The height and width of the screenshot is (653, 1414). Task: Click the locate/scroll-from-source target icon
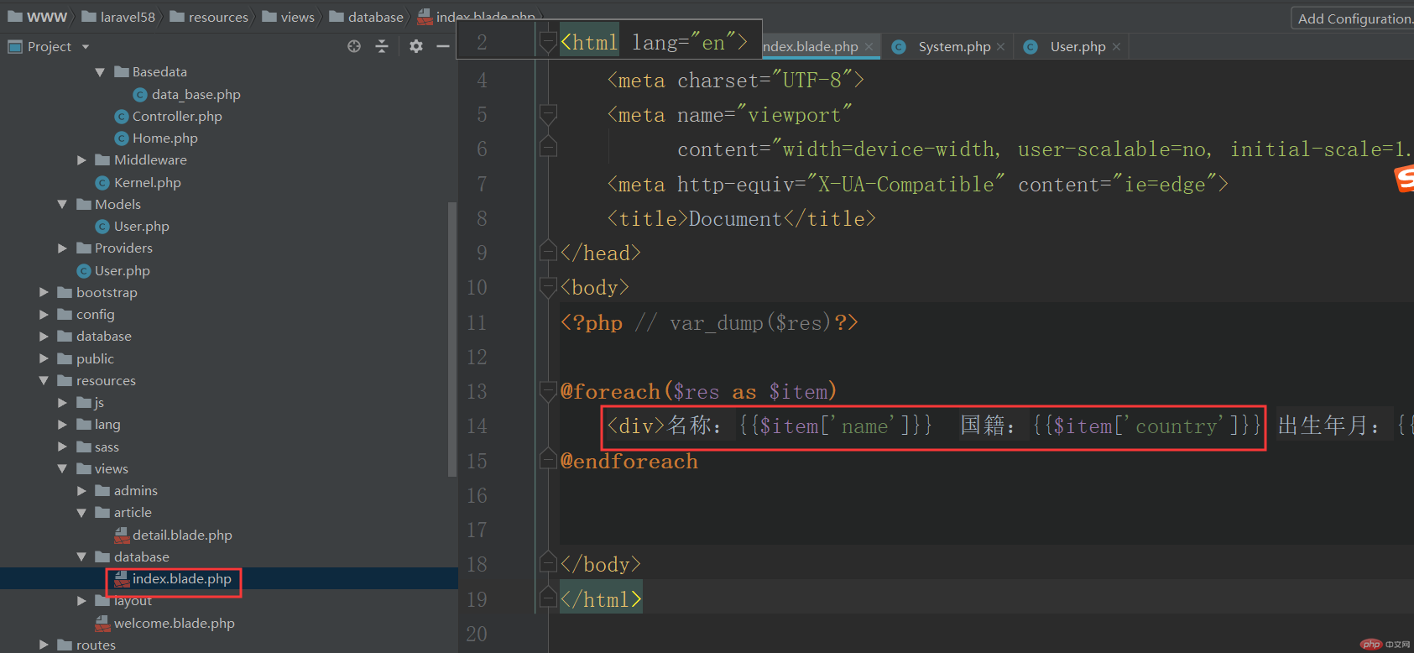click(x=354, y=46)
